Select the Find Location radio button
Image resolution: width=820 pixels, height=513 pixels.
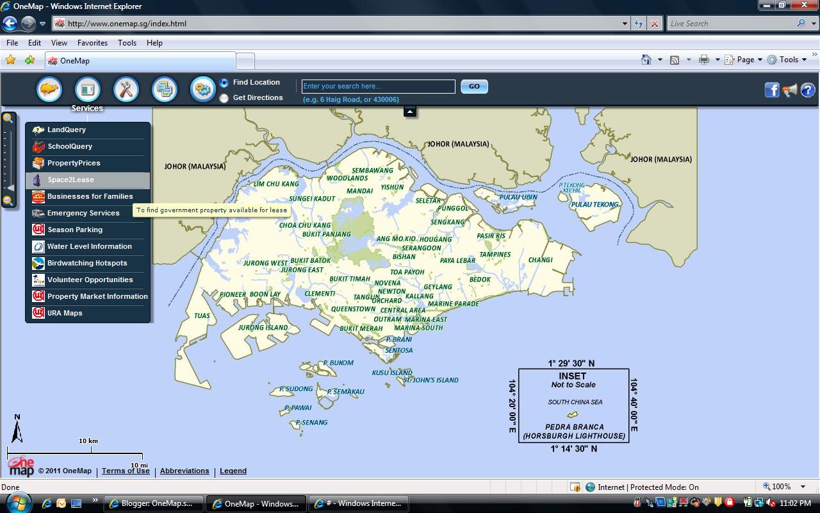coord(224,83)
